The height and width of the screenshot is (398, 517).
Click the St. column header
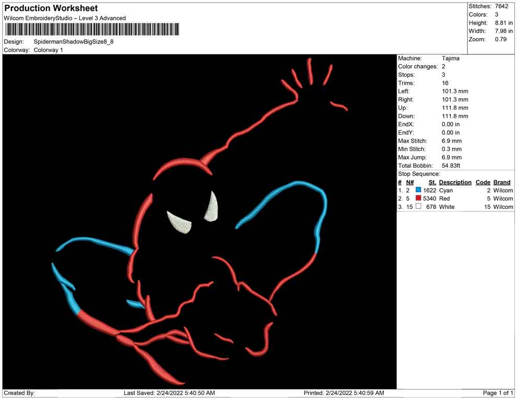432,182
